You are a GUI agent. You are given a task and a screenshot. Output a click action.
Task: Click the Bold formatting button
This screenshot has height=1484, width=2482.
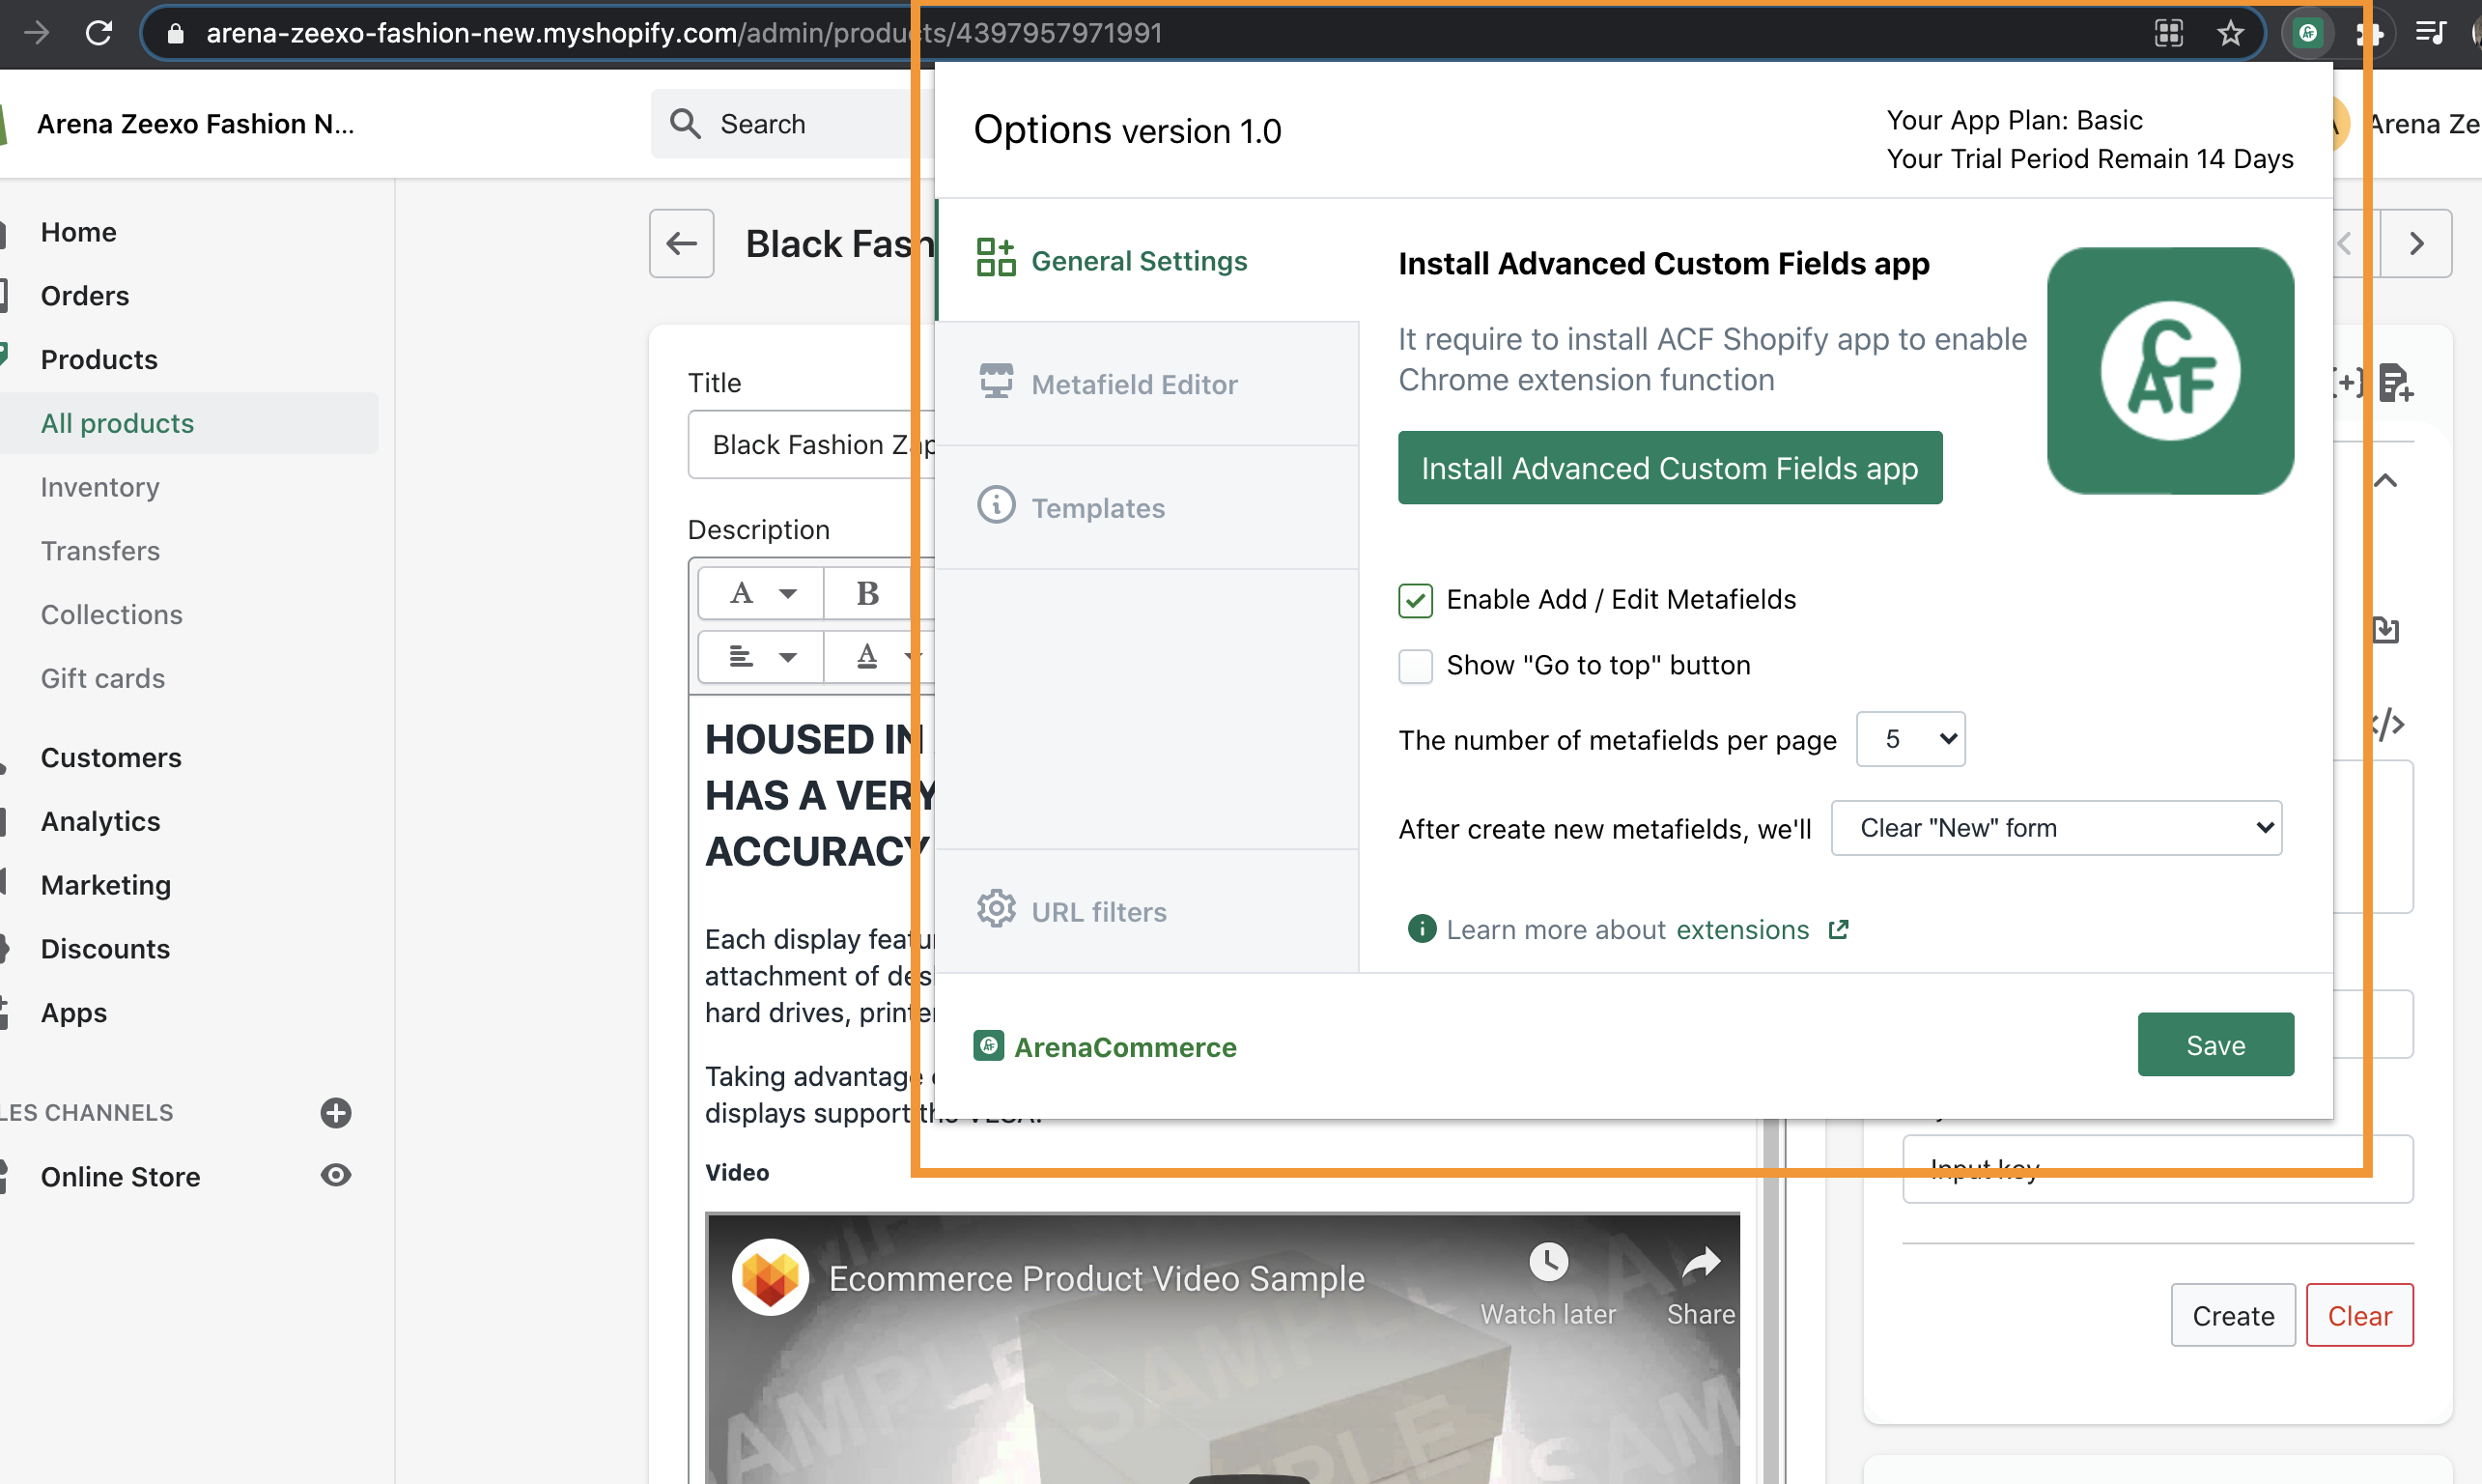coord(866,593)
